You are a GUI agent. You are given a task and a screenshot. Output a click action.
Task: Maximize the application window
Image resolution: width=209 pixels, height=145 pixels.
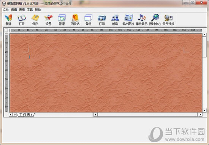(193, 3)
